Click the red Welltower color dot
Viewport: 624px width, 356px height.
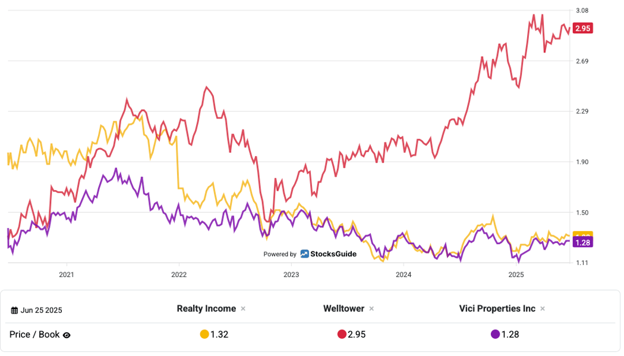tap(342, 334)
